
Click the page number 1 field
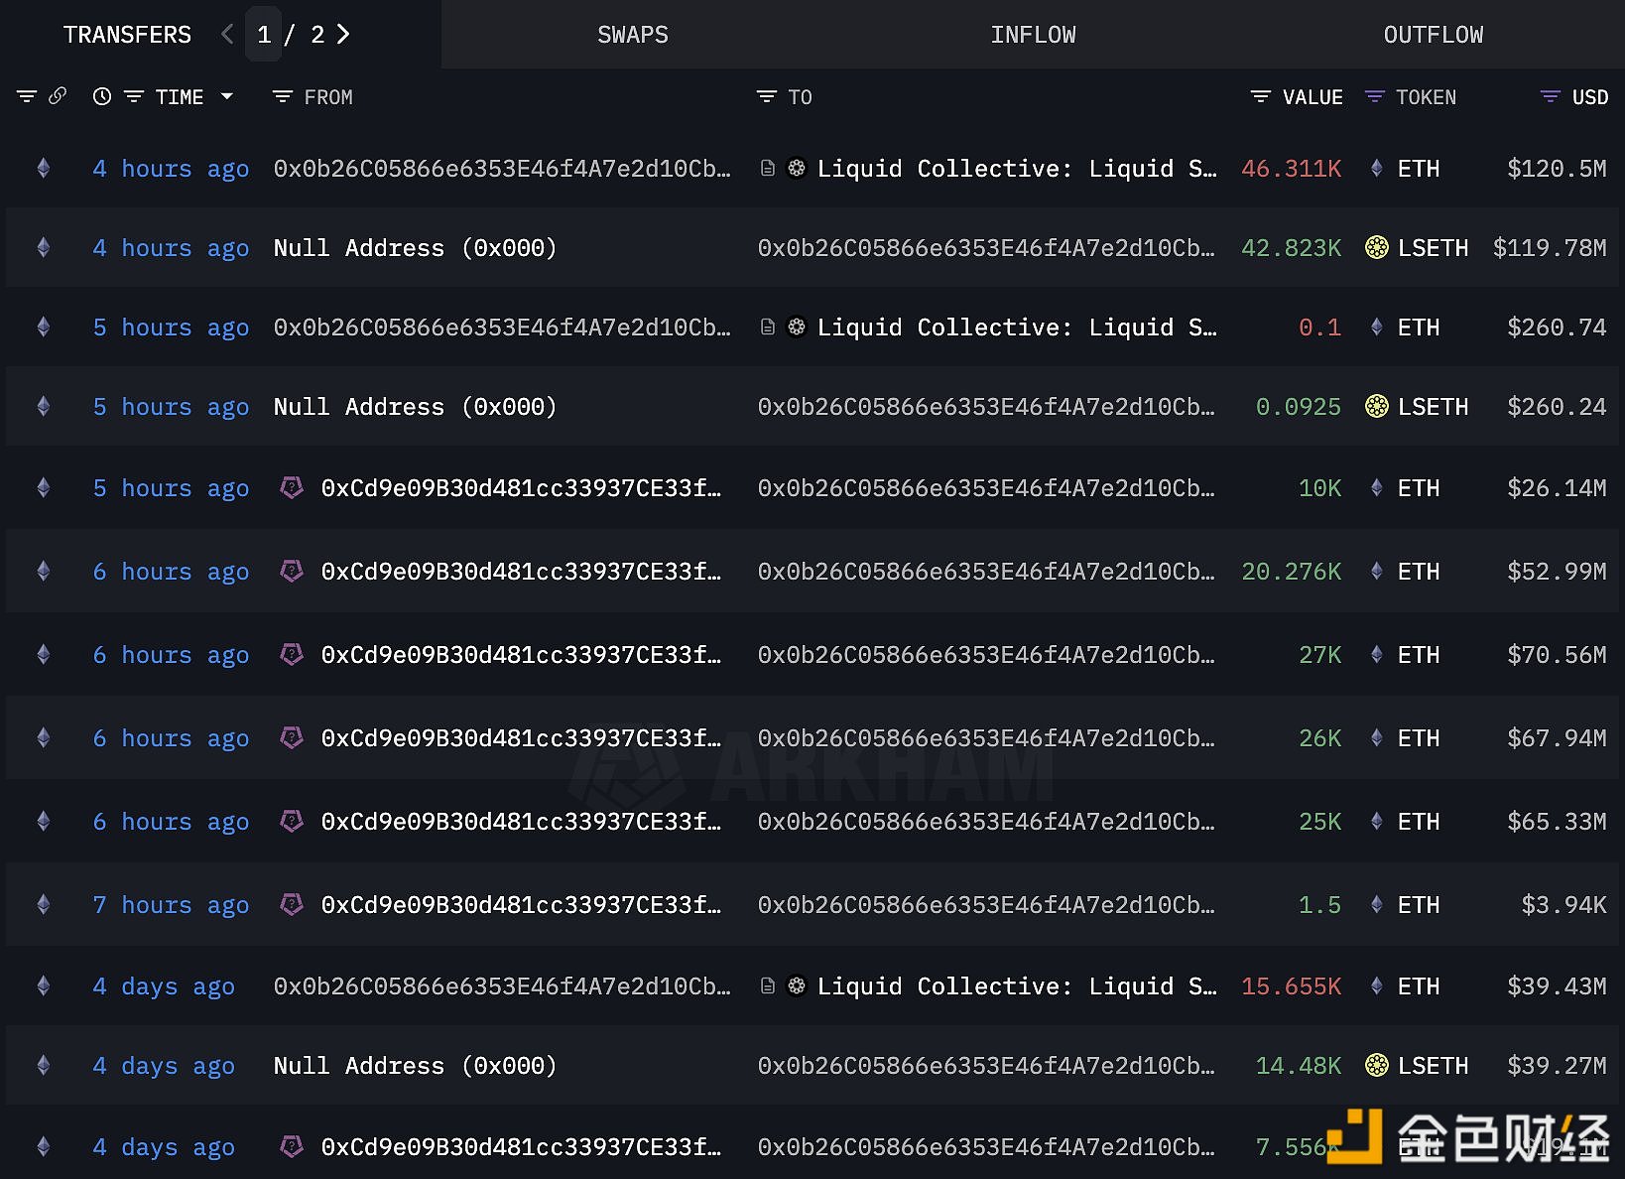click(x=264, y=35)
